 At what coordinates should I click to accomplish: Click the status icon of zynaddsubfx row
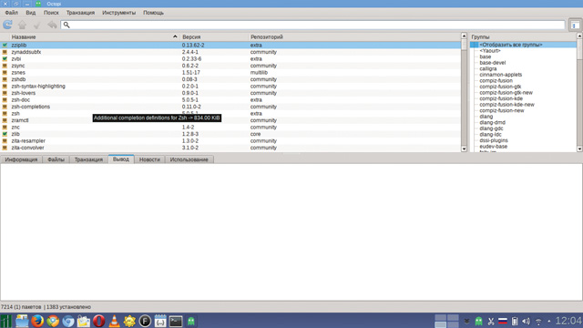[x=5, y=52]
